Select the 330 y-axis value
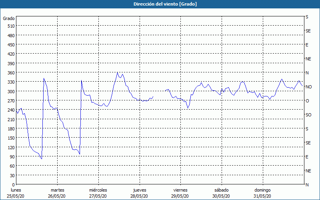This screenshot has height=200, width=320. pyautogui.click(x=11, y=82)
